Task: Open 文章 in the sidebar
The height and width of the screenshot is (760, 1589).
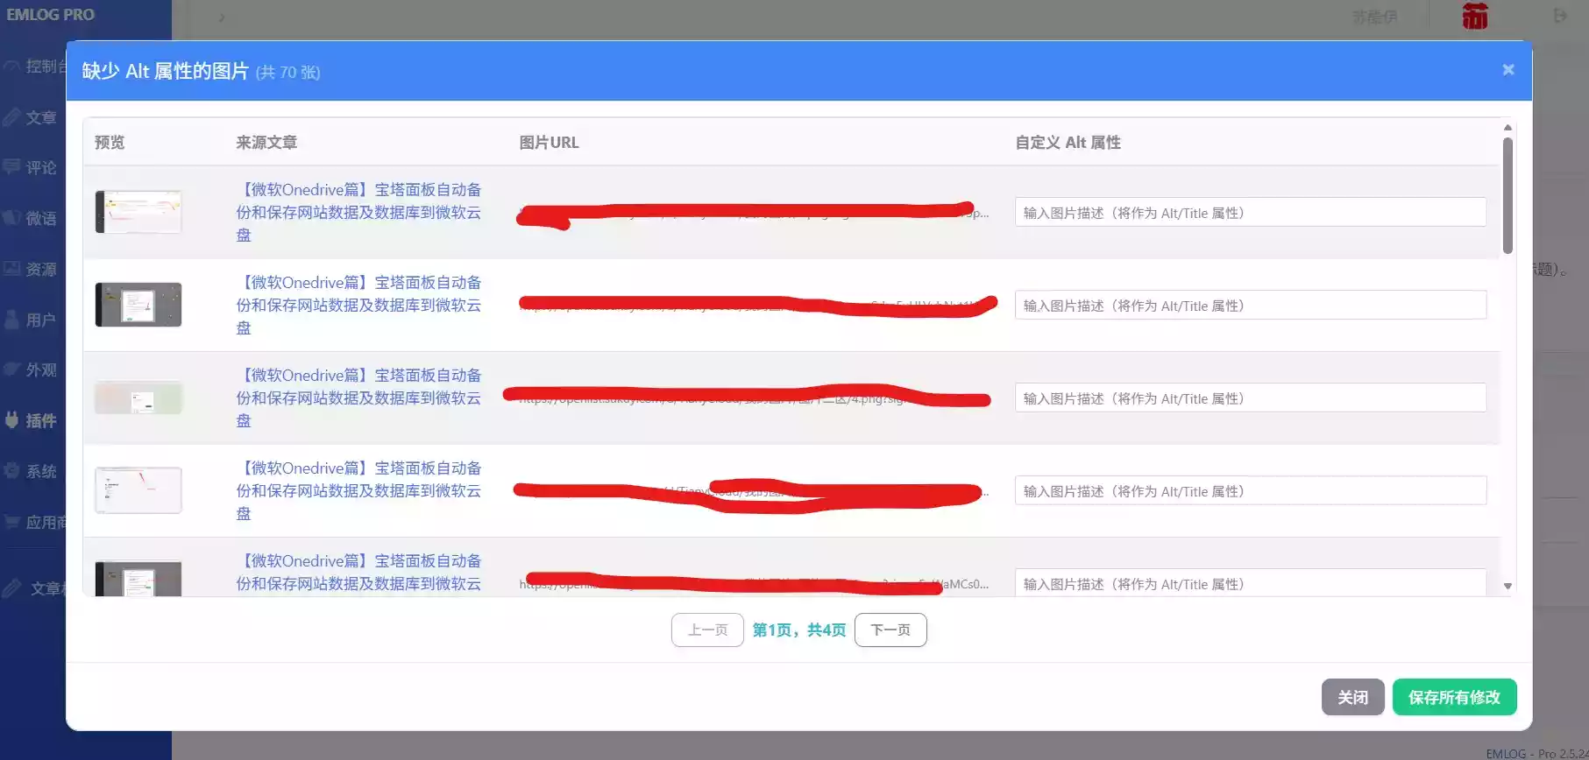Action: click(x=40, y=117)
